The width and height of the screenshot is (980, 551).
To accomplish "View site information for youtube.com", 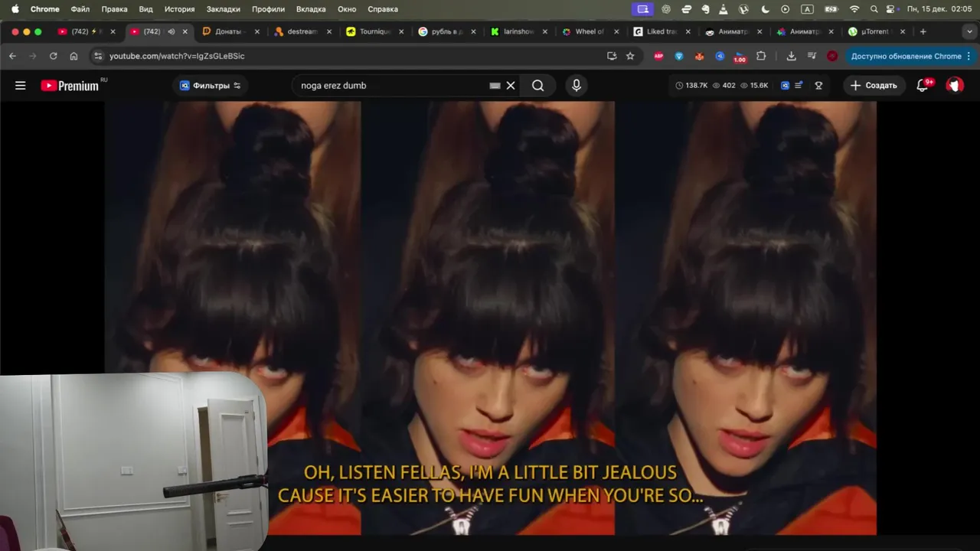I will coord(97,56).
